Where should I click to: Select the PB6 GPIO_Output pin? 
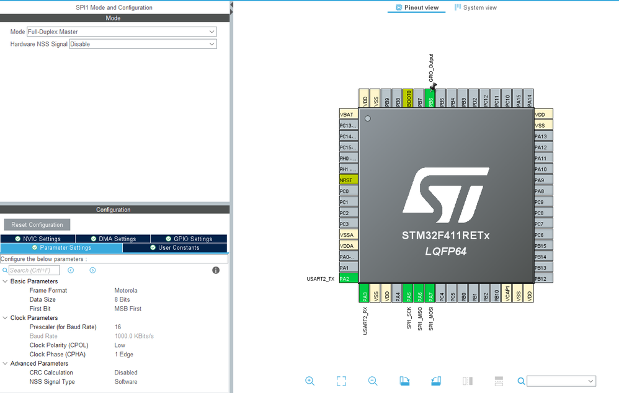coord(430,98)
